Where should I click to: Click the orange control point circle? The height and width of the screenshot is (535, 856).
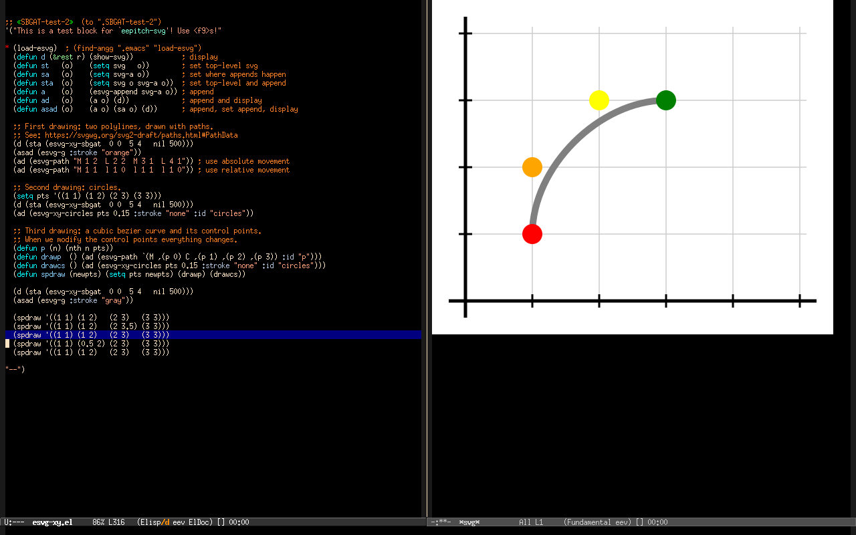pos(532,167)
